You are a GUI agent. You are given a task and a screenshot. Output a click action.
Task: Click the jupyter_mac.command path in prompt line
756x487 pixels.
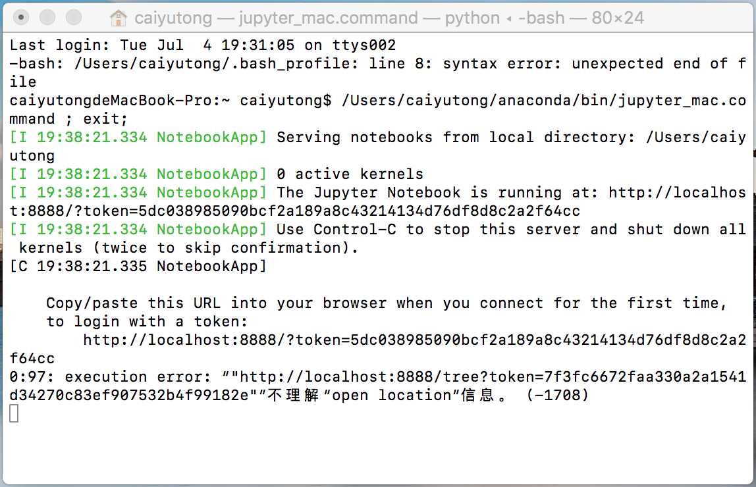[x=377, y=109]
